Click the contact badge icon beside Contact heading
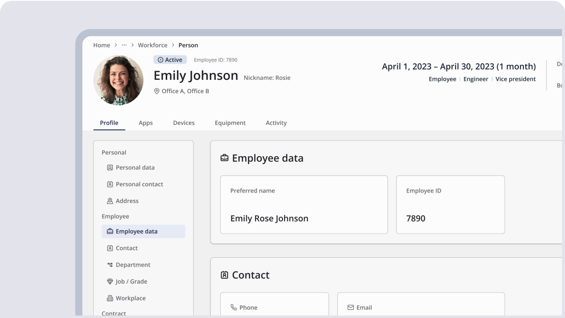 tap(225, 275)
